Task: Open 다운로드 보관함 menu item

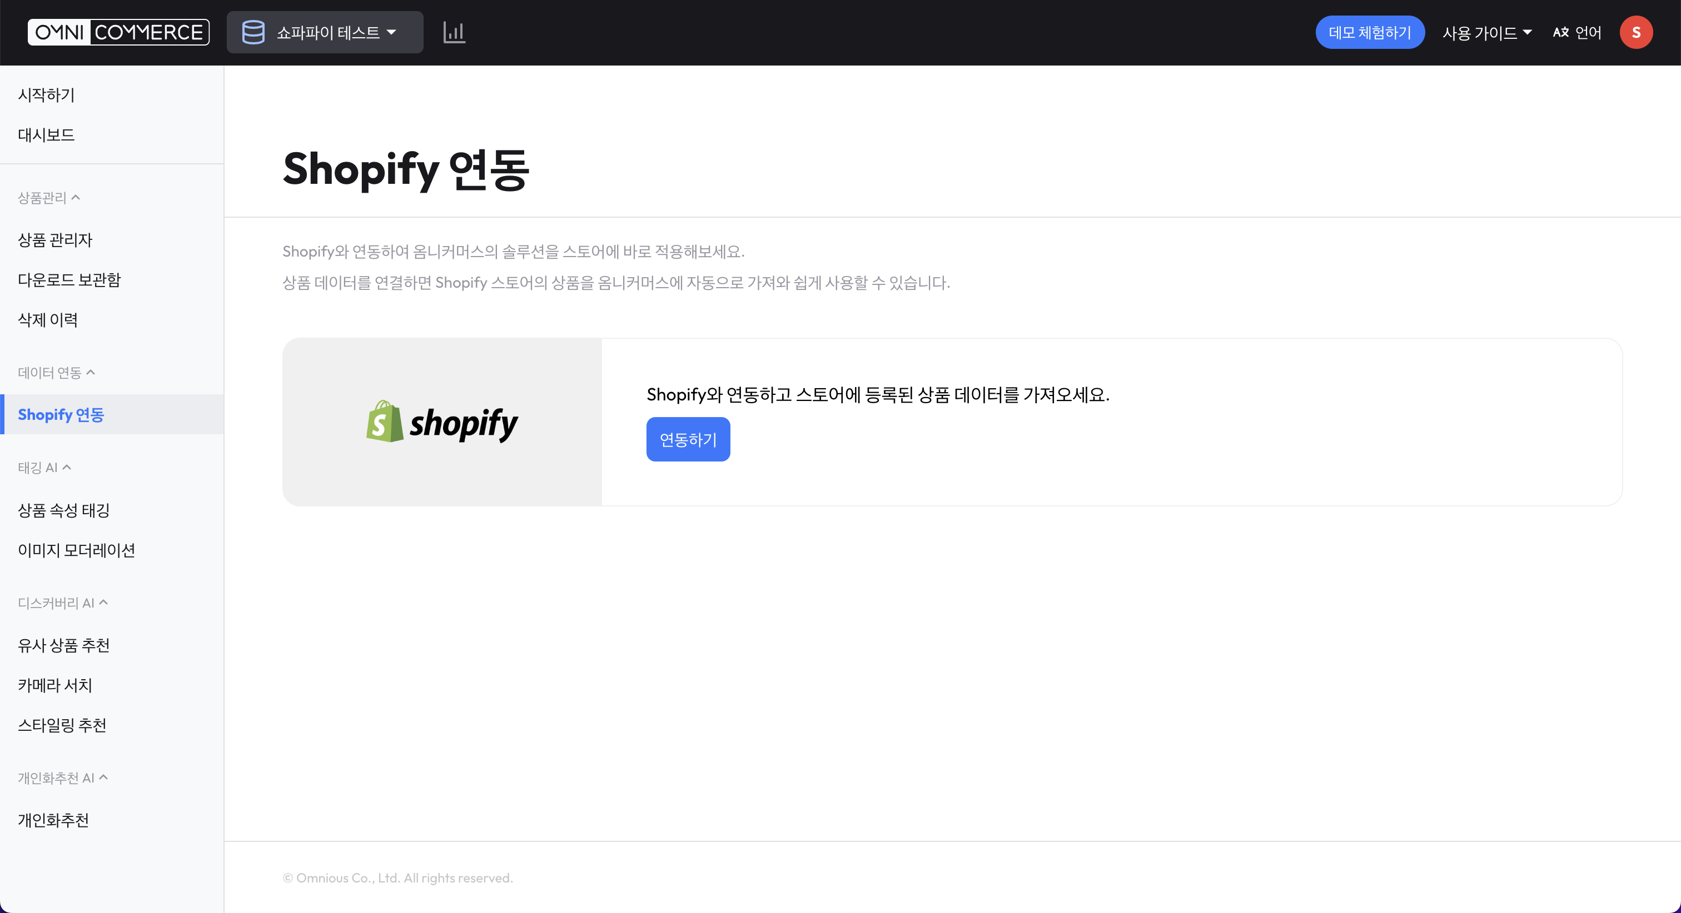Action: (69, 280)
